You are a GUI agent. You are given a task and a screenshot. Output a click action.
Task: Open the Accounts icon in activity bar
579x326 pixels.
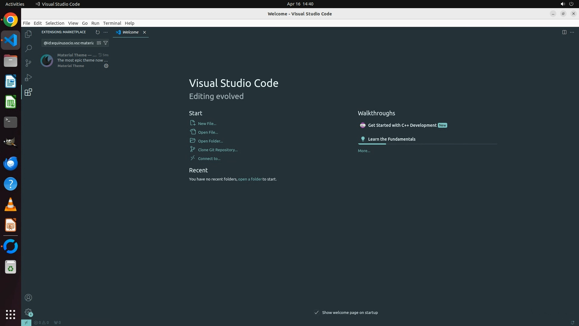[x=28, y=298]
